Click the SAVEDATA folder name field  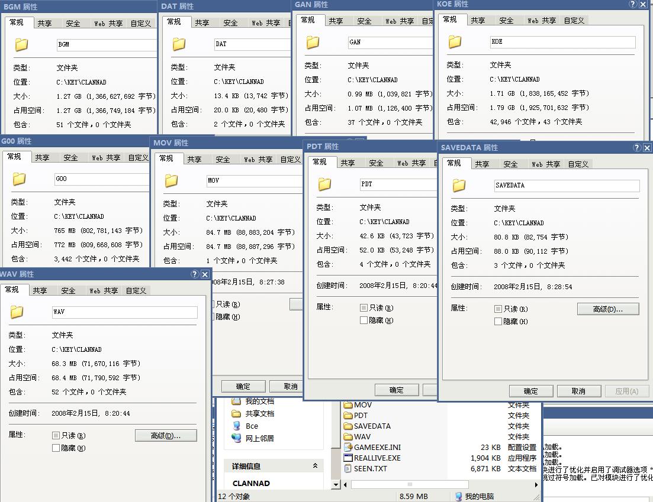567,186
